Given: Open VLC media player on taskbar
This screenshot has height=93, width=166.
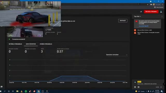Looking at the screenshot, I should [x=22, y=91].
